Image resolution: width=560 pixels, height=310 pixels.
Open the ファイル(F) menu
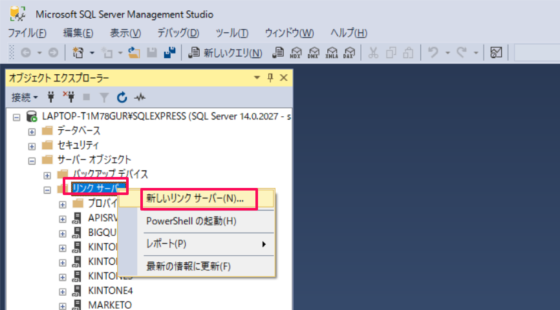(x=27, y=33)
